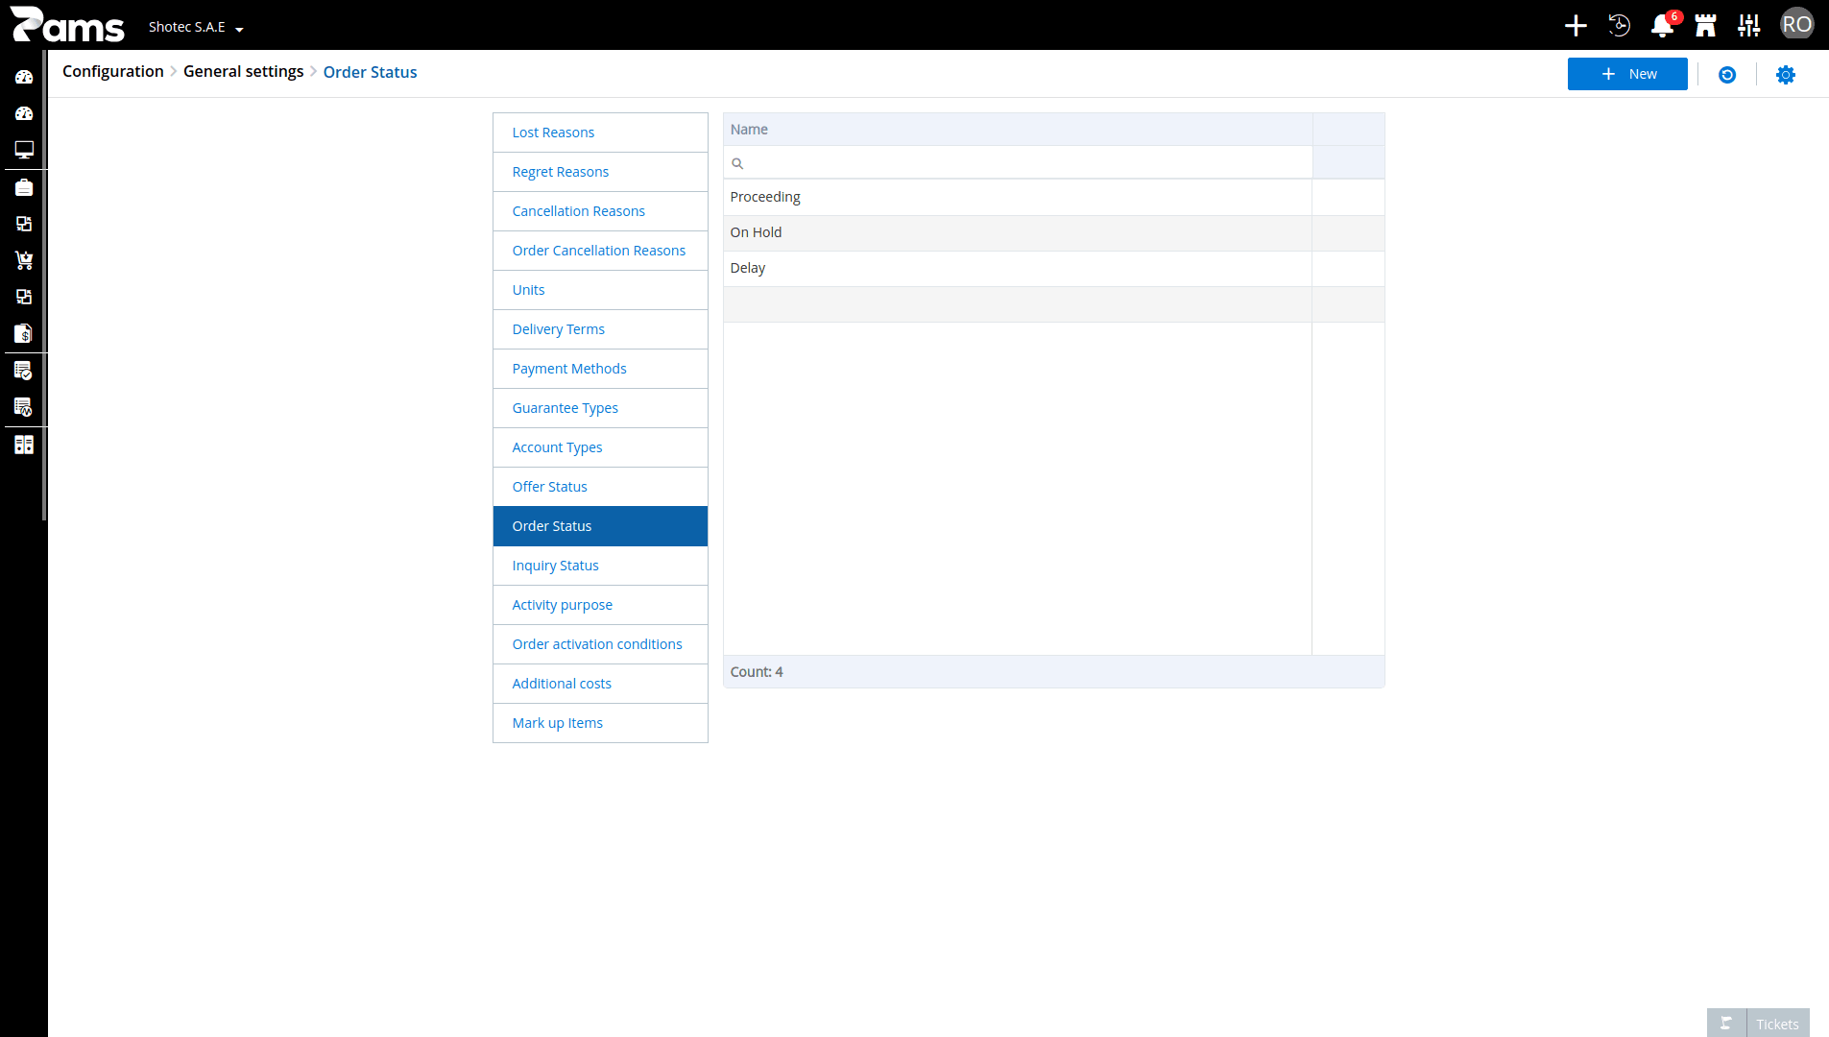
Task: Open notifications bell with 6 badge
Action: pyautogui.click(x=1664, y=25)
